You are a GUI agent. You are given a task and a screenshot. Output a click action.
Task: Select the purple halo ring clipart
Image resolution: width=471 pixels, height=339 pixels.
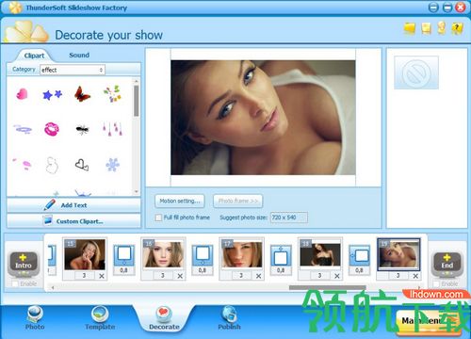[23, 129]
